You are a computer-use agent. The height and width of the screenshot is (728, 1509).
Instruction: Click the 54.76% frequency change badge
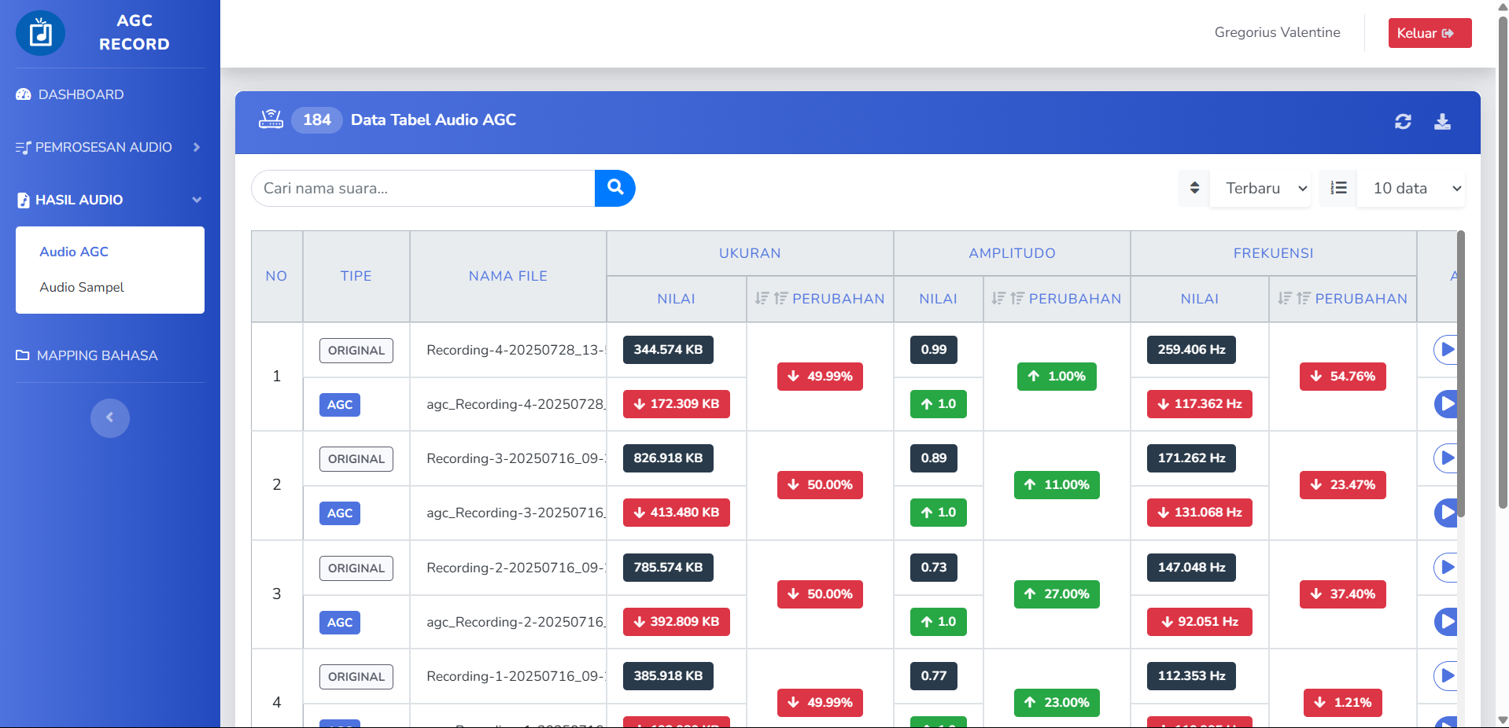1343,376
